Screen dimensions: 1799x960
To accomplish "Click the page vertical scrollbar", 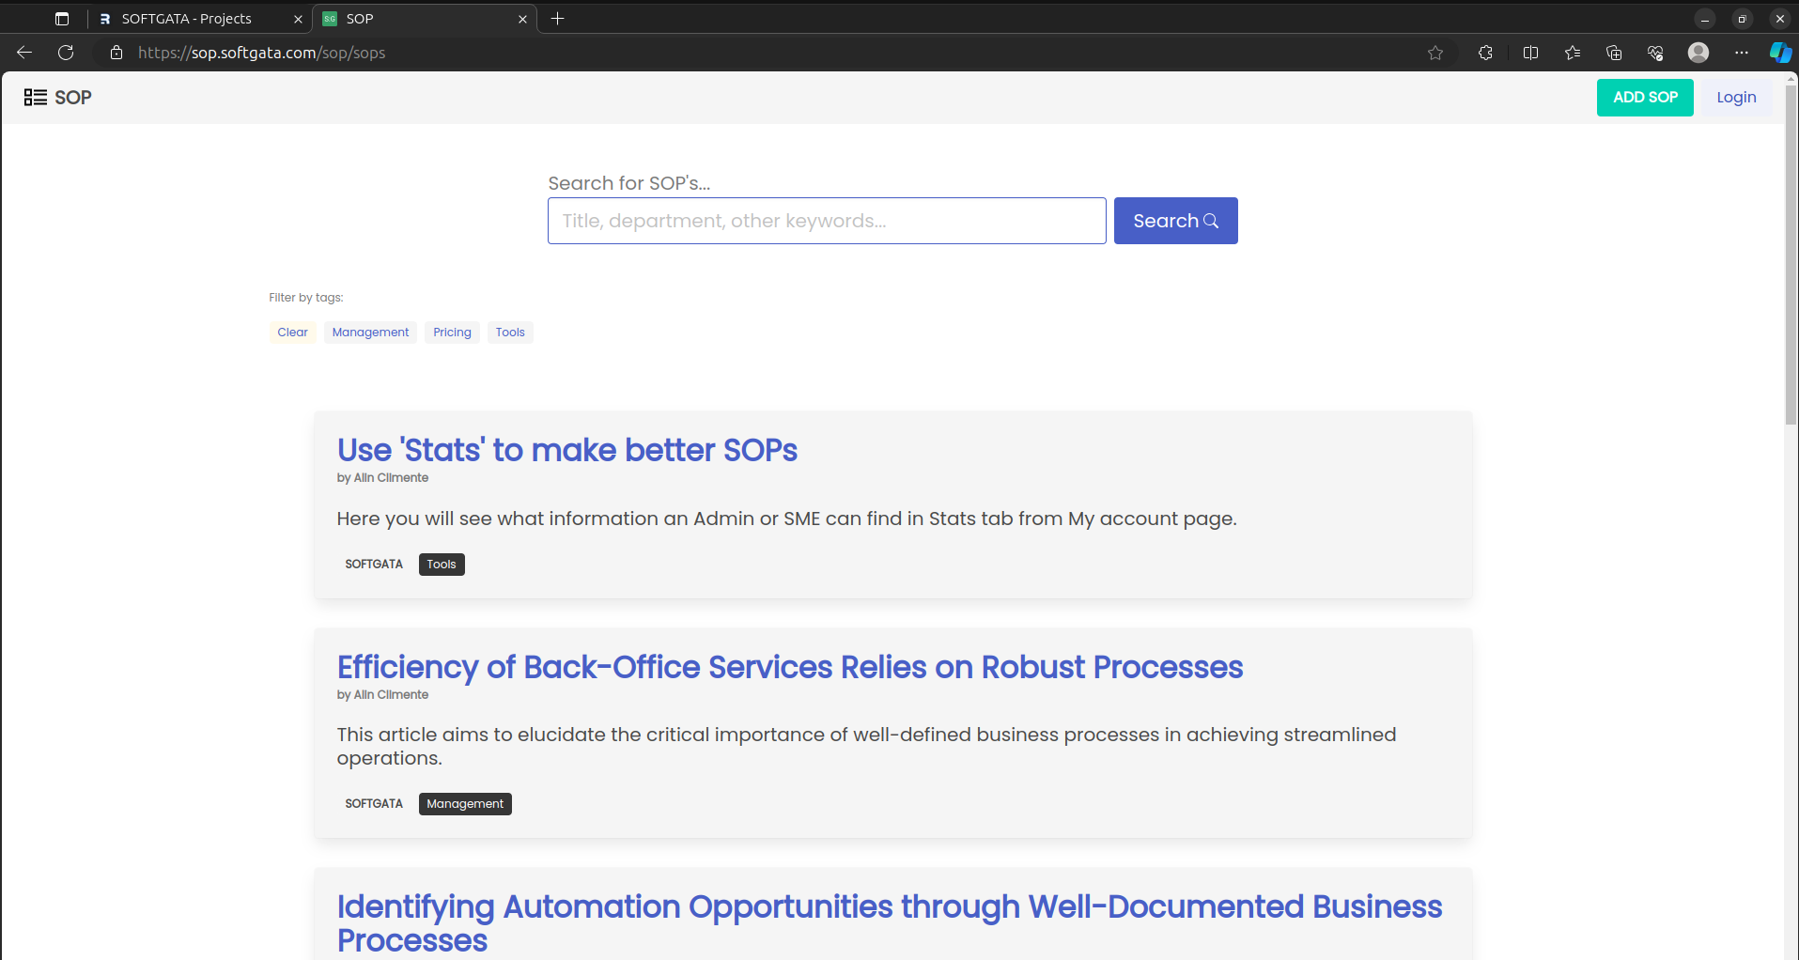I will [1791, 282].
